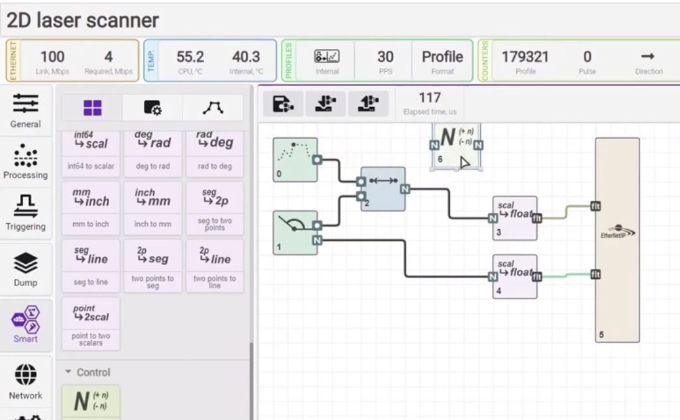Click the output port of node 0
Screen dimensions: 680x420
pyautogui.click(x=317, y=160)
